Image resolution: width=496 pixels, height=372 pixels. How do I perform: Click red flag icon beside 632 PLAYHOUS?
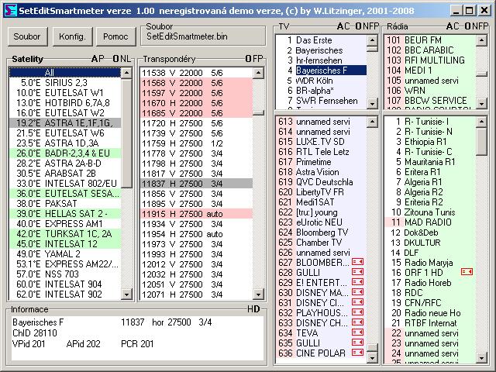click(x=358, y=312)
